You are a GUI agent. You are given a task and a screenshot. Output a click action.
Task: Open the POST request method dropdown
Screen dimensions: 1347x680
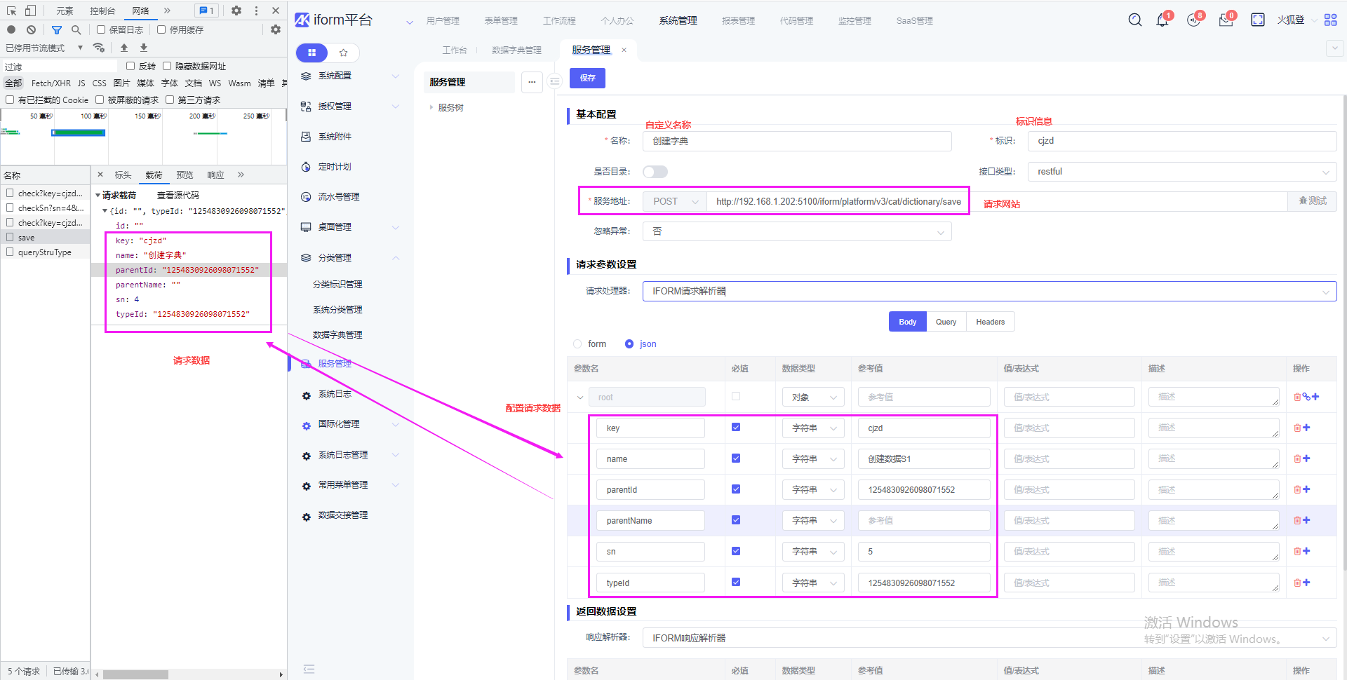tap(674, 202)
